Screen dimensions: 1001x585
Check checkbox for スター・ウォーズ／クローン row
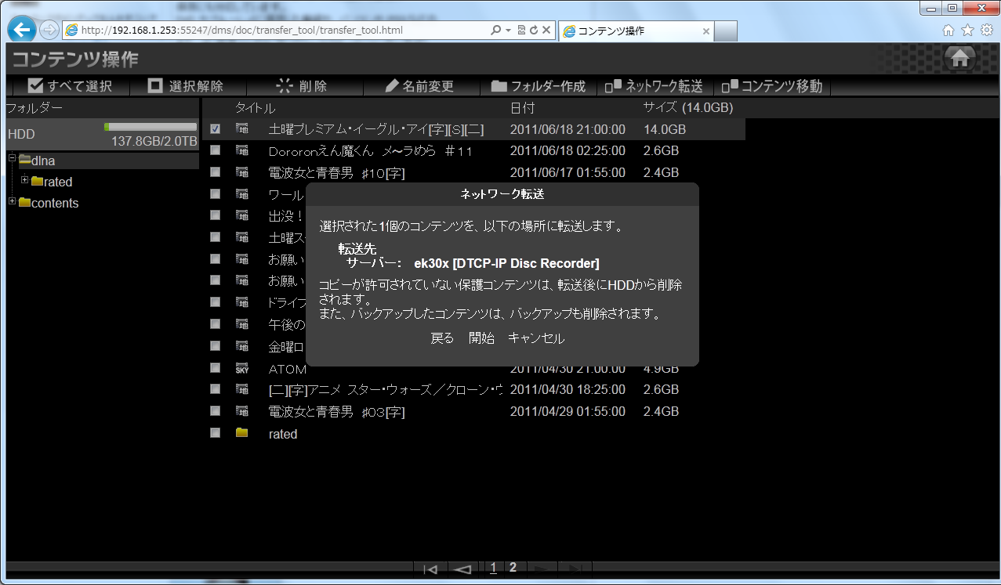[x=215, y=389]
